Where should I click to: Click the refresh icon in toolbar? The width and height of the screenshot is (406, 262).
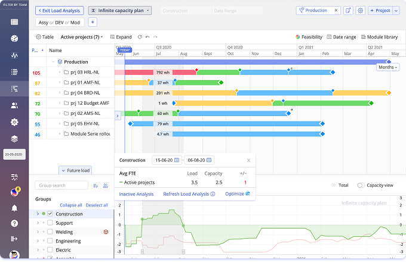coord(140,37)
